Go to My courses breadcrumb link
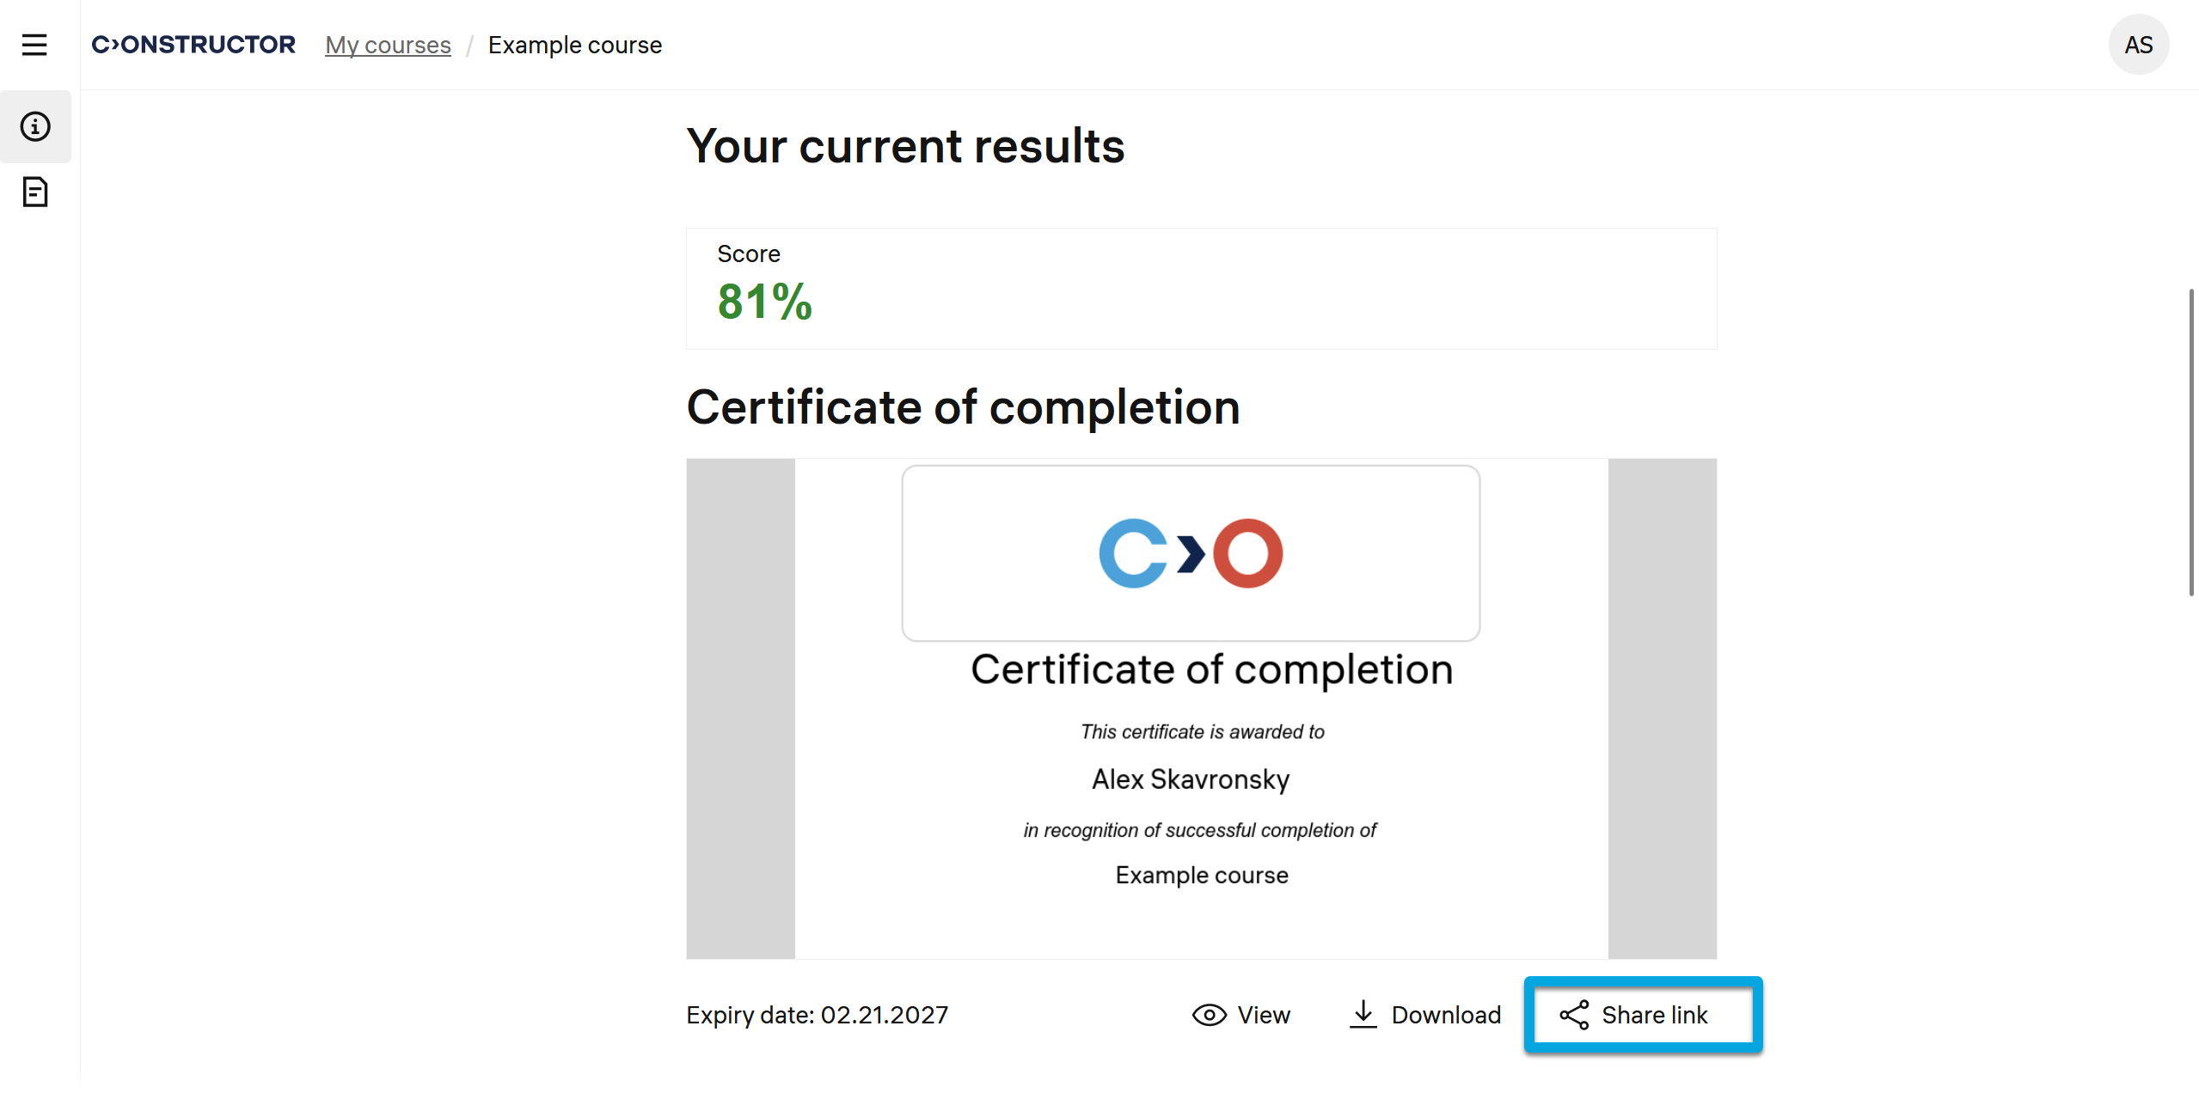2199x1093 pixels. (388, 45)
